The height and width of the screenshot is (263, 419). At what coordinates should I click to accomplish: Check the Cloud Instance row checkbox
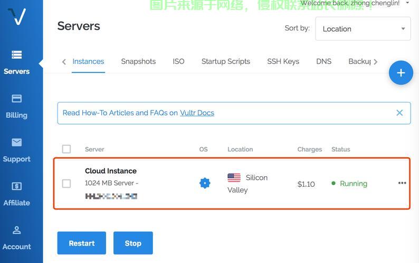point(66,184)
